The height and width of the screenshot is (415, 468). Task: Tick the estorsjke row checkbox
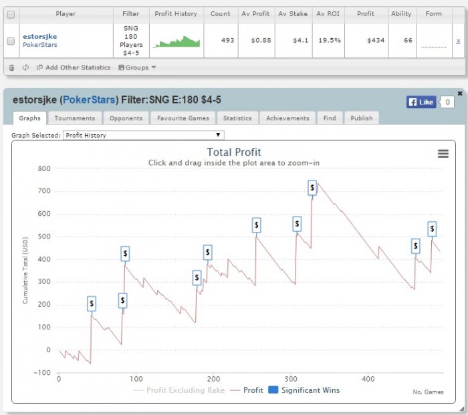click(x=11, y=41)
